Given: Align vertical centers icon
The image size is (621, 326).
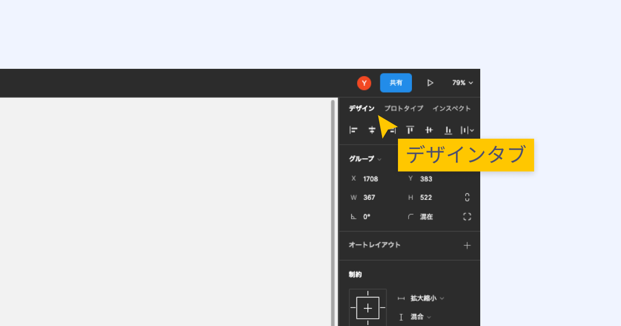Looking at the screenshot, I should (x=429, y=130).
